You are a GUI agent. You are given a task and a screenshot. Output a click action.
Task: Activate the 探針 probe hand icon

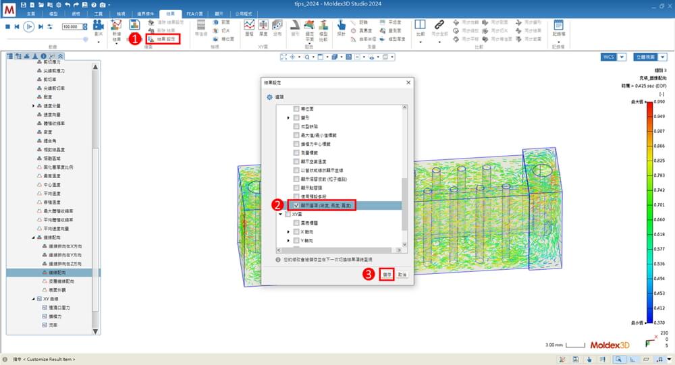pos(341,26)
